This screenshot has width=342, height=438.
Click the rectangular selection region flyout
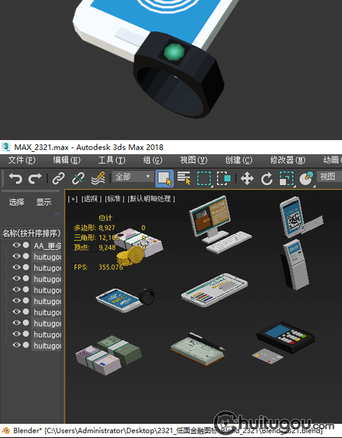[x=204, y=178]
